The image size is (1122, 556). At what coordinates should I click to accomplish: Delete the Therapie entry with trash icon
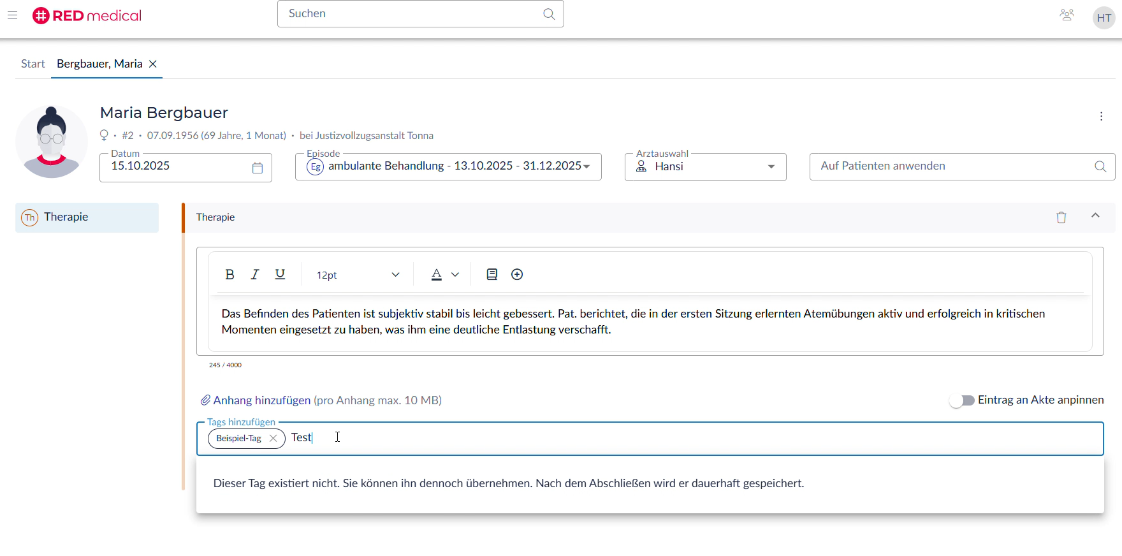click(x=1061, y=217)
